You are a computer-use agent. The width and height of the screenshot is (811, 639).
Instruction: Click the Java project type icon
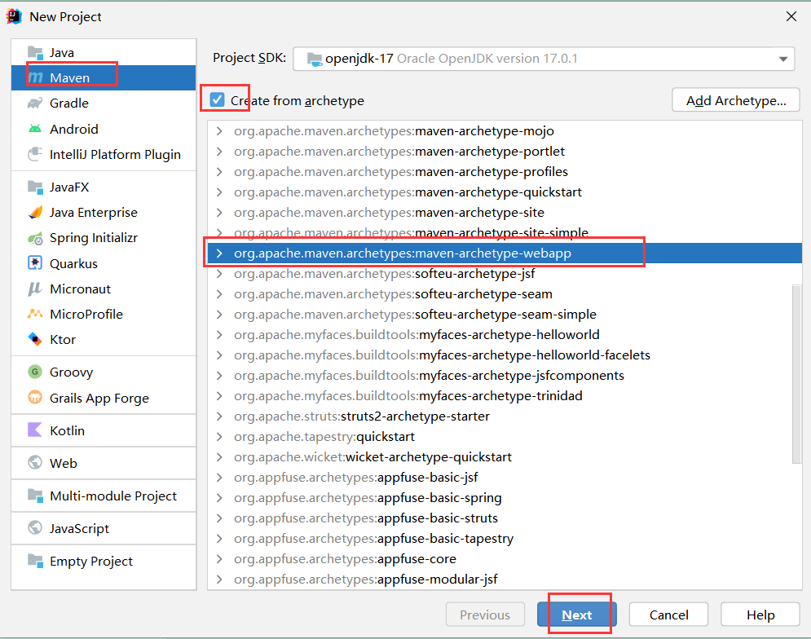pos(35,53)
